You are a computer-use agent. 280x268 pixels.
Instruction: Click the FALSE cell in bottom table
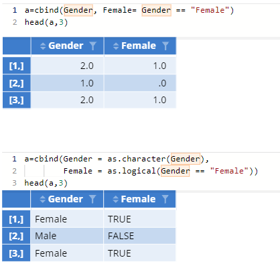click(x=139, y=236)
